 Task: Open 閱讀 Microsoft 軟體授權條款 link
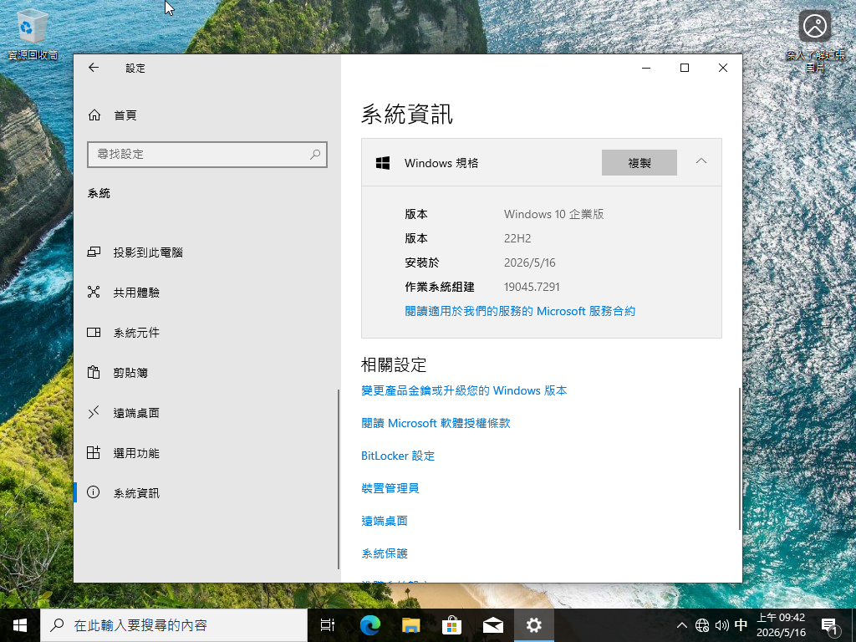pos(436,423)
